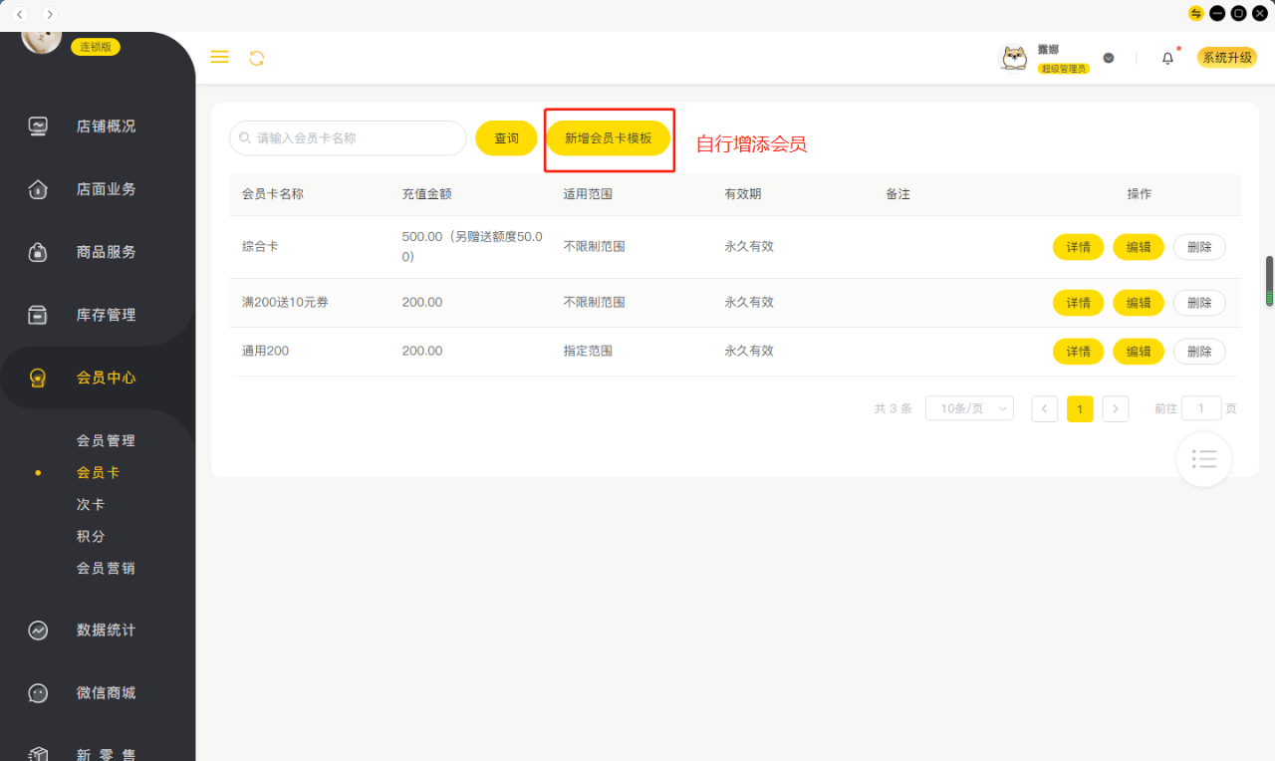Image resolution: width=1275 pixels, height=761 pixels.
Task: Click the member card name search field
Action: pyautogui.click(x=347, y=137)
